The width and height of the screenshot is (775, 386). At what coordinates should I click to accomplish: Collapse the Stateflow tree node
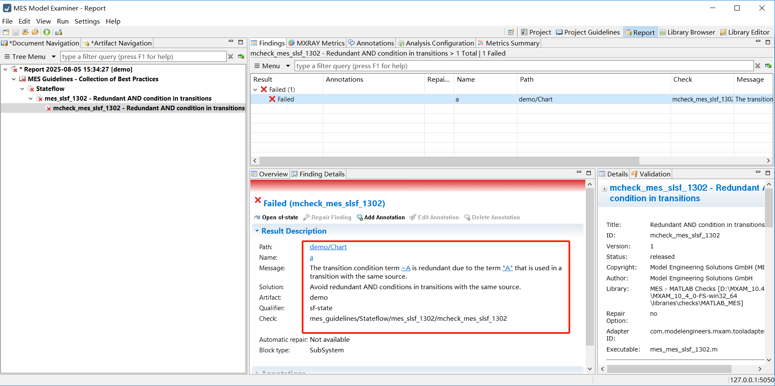point(22,89)
